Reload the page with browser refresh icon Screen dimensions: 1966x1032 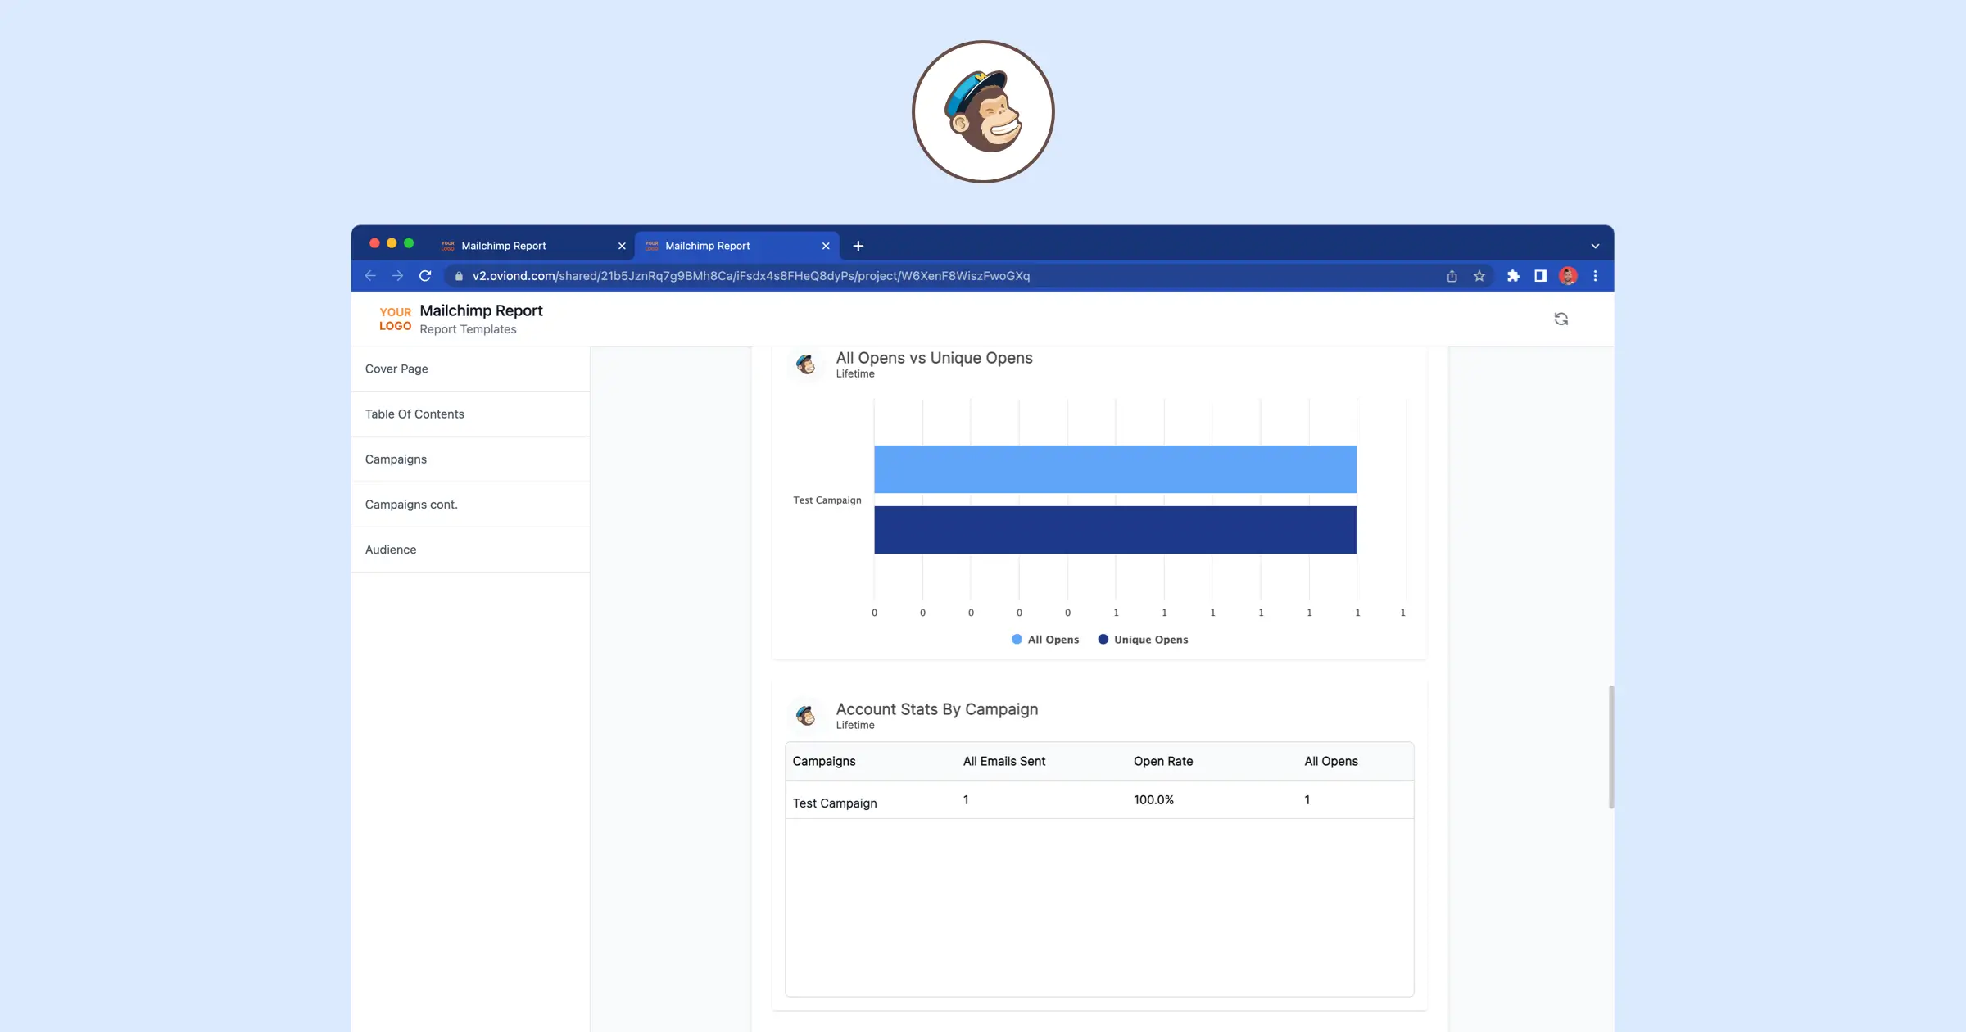pos(425,276)
